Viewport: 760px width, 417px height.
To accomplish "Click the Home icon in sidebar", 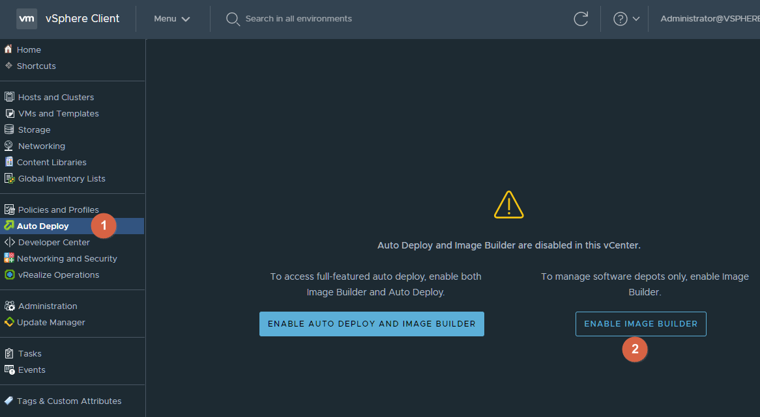I will pos(8,49).
